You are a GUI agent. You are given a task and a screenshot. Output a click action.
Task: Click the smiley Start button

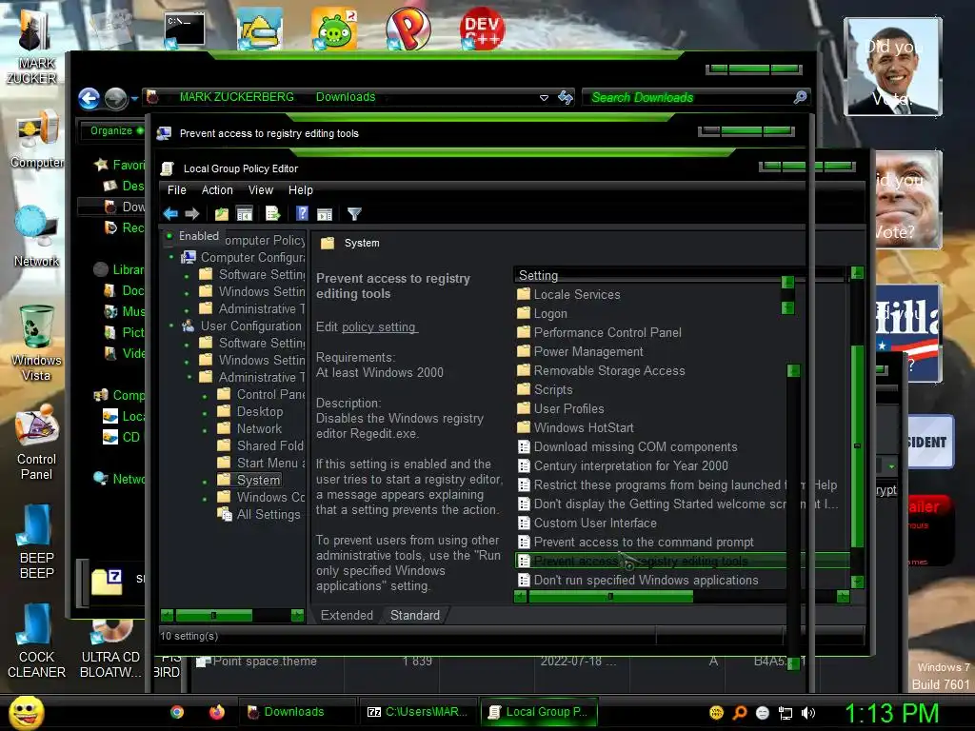tap(26, 713)
